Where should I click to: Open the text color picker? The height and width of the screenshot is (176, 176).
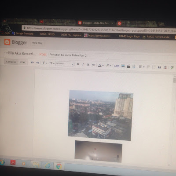click(101, 65)
